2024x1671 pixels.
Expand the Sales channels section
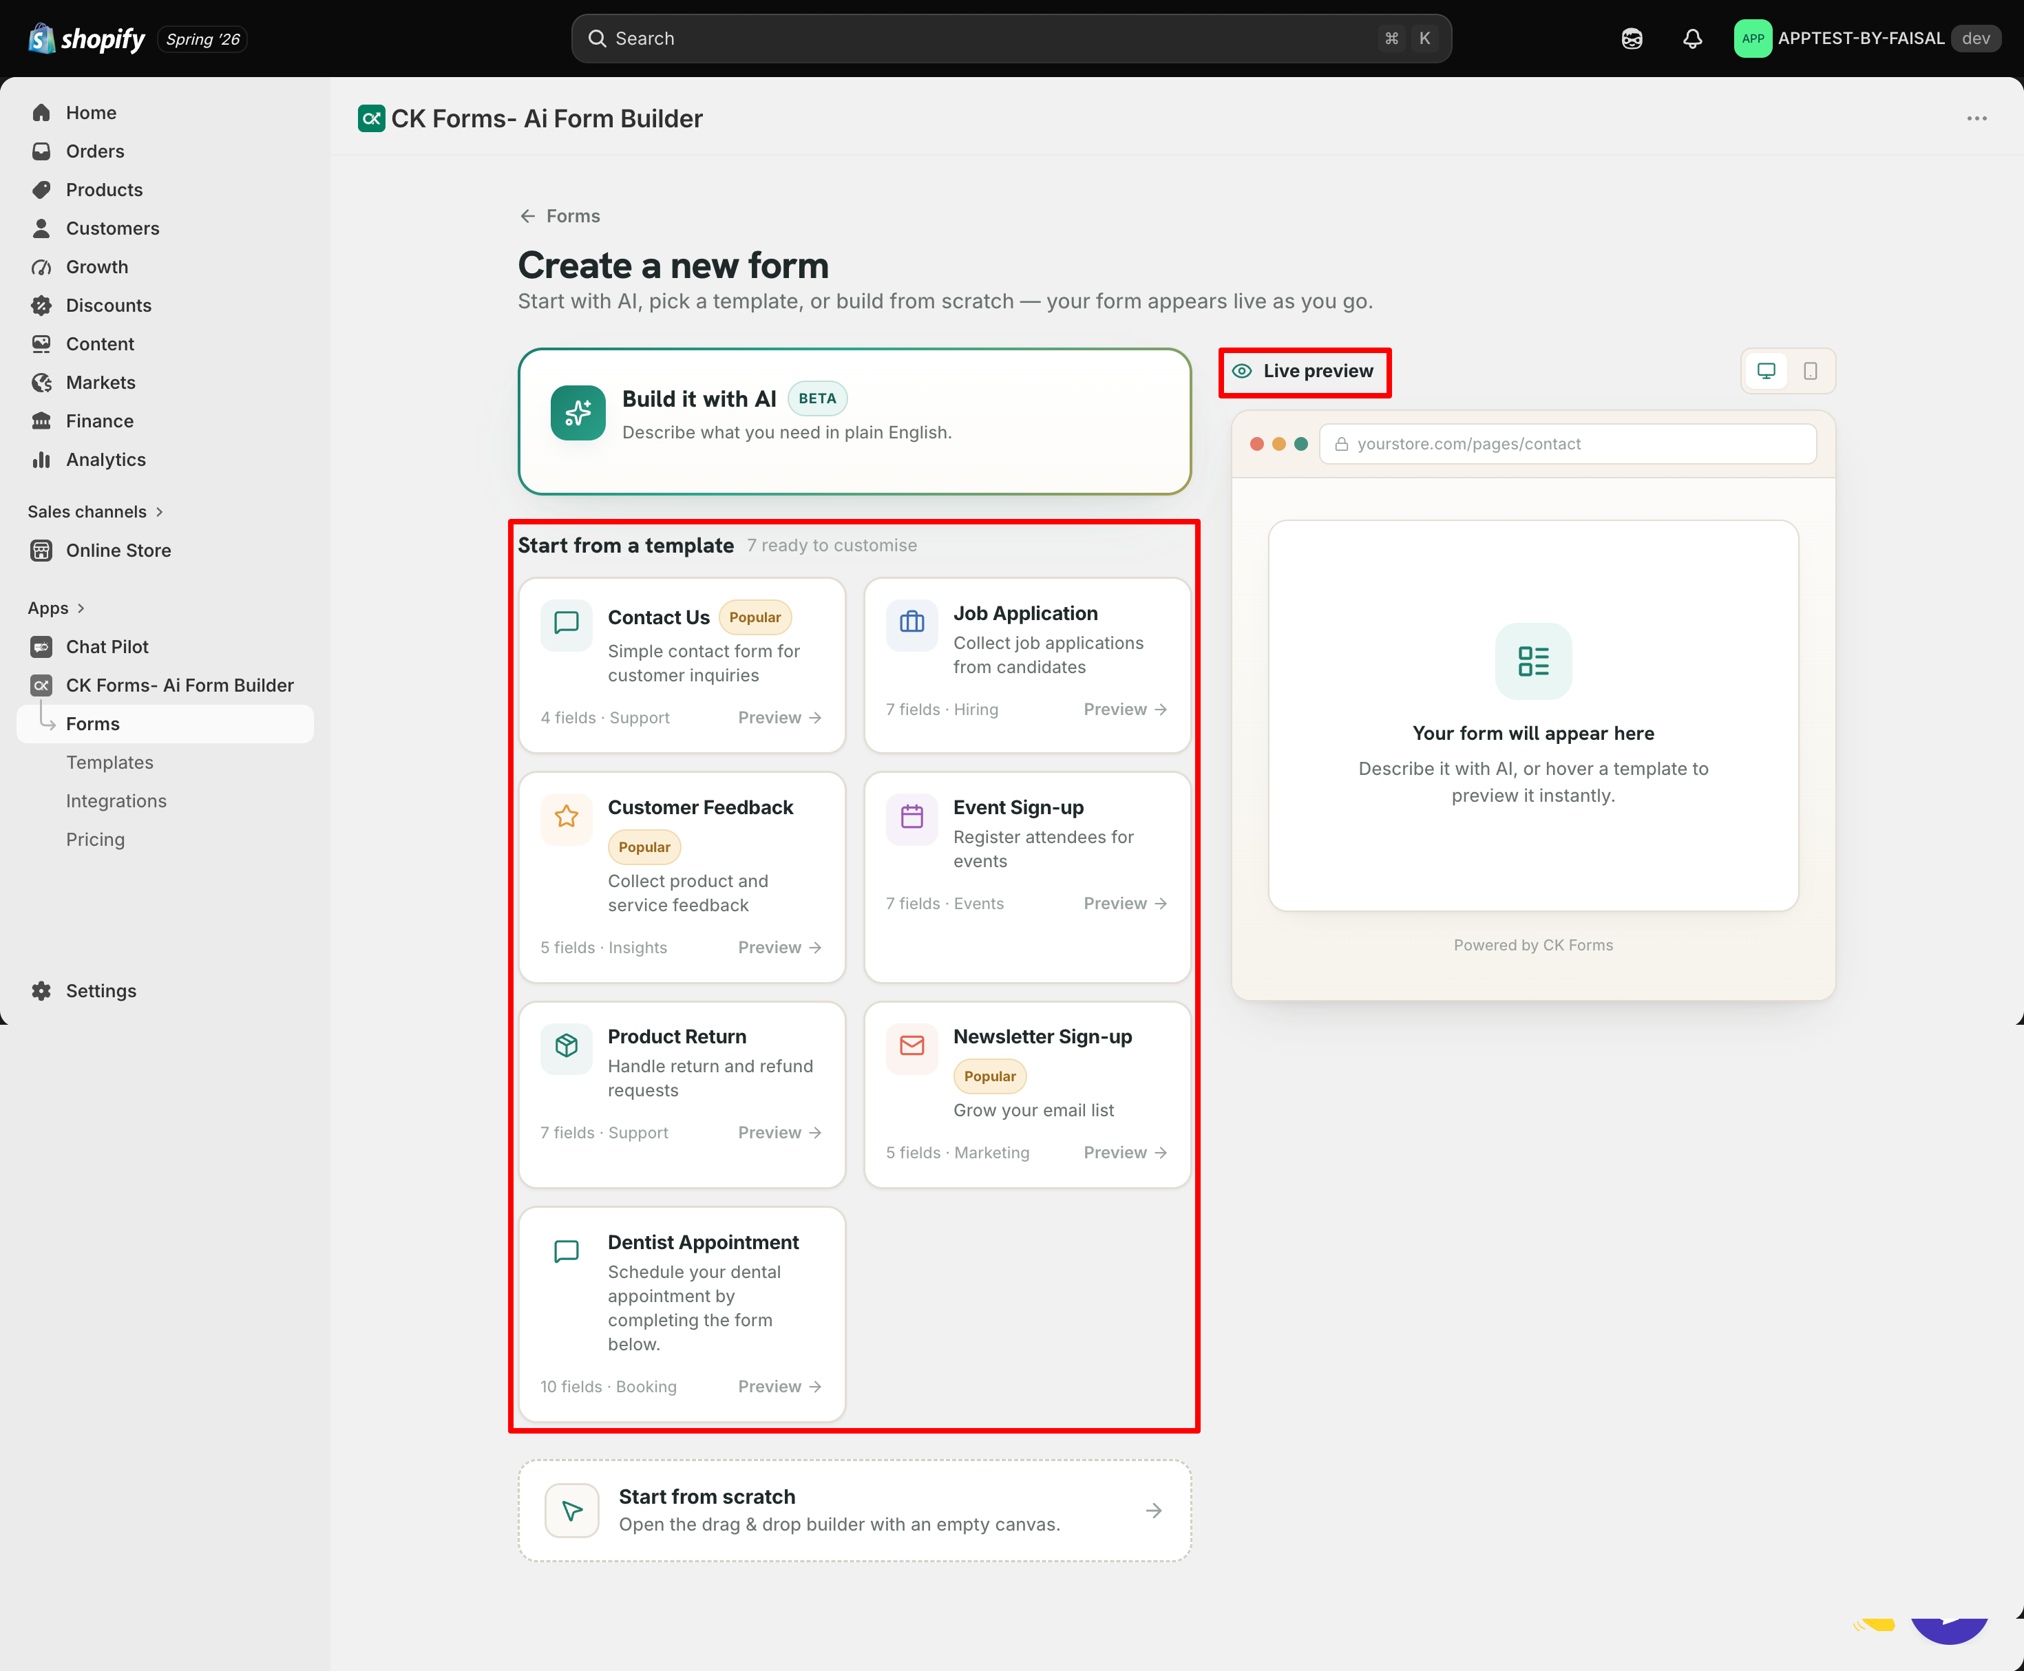tap(95, 512)
